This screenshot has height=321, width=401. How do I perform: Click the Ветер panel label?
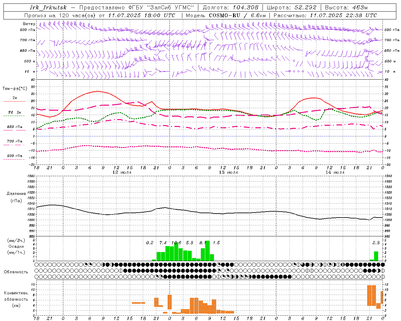pyautogui.click(x=29, y=24)
